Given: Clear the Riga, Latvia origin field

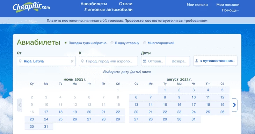Looking at the screenshot, I should [72, 61].
